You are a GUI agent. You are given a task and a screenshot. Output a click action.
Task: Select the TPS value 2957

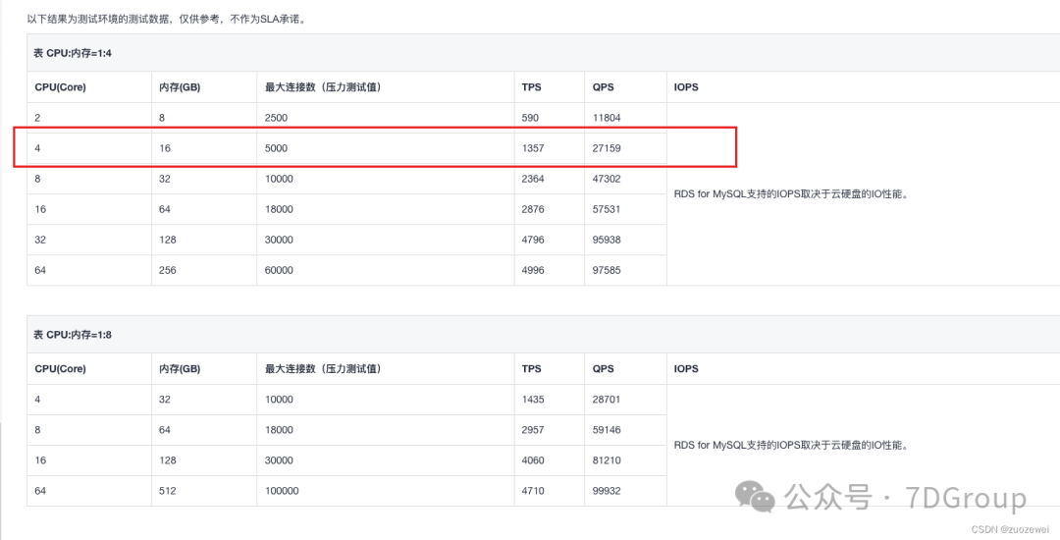pos(533,430)
